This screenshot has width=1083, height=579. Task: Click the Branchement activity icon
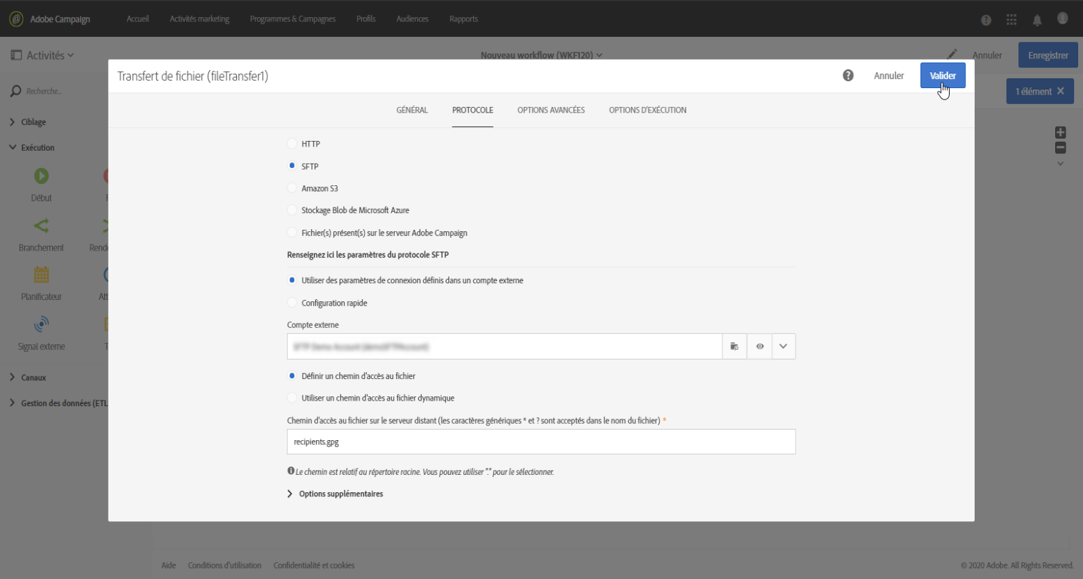(42, 226)
